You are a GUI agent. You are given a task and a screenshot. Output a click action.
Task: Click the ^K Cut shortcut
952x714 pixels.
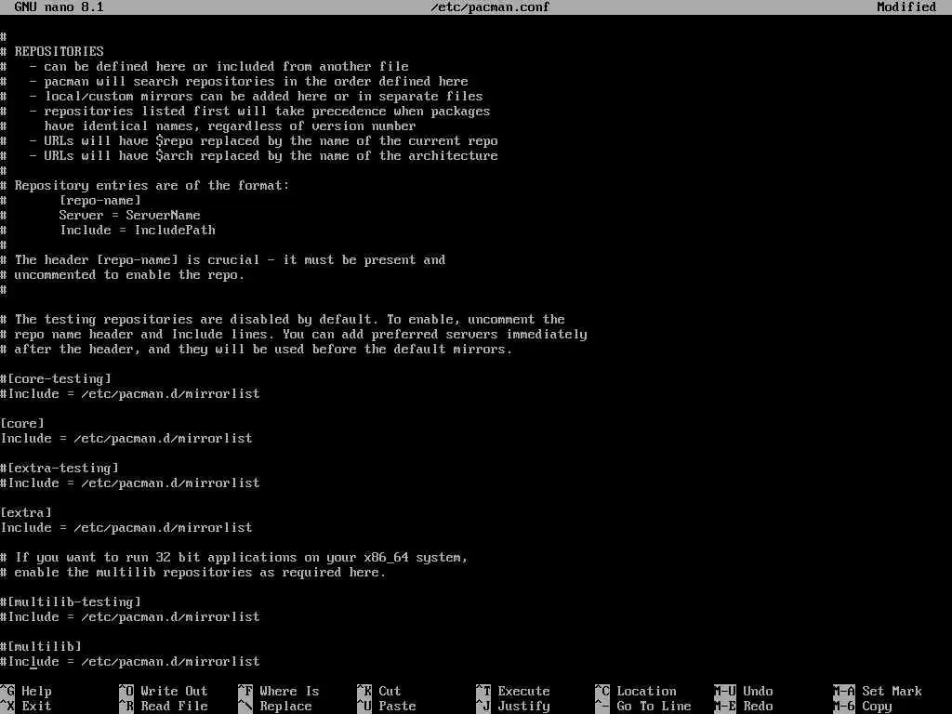[379, 691]
